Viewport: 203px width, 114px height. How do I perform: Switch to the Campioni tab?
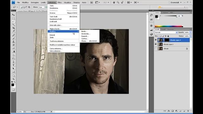tap(165, 13)
